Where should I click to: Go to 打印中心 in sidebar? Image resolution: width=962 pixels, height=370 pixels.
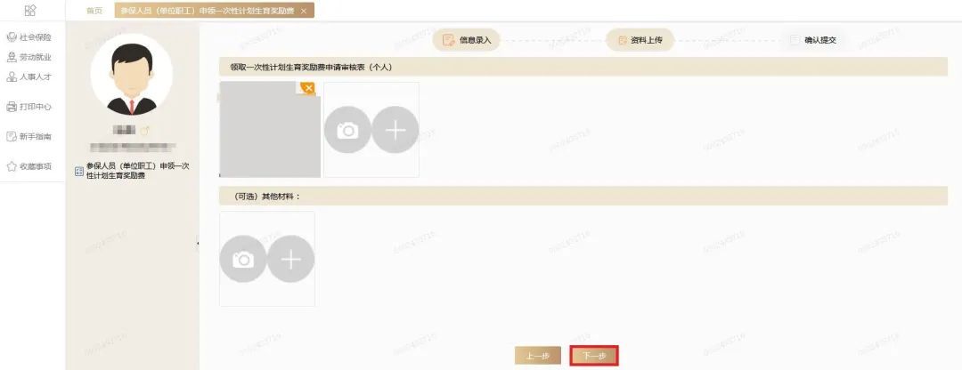[x=29, y=107]
